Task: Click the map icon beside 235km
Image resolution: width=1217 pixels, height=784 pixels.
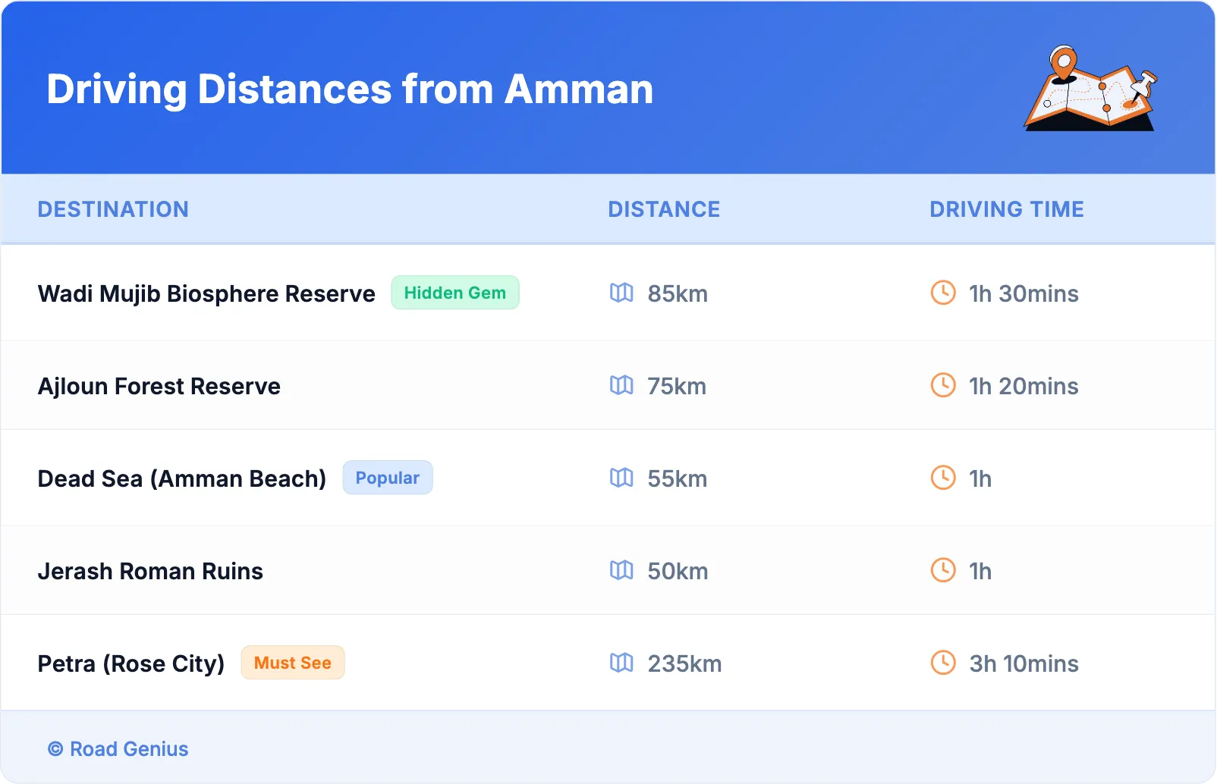Action: point(621,663)
